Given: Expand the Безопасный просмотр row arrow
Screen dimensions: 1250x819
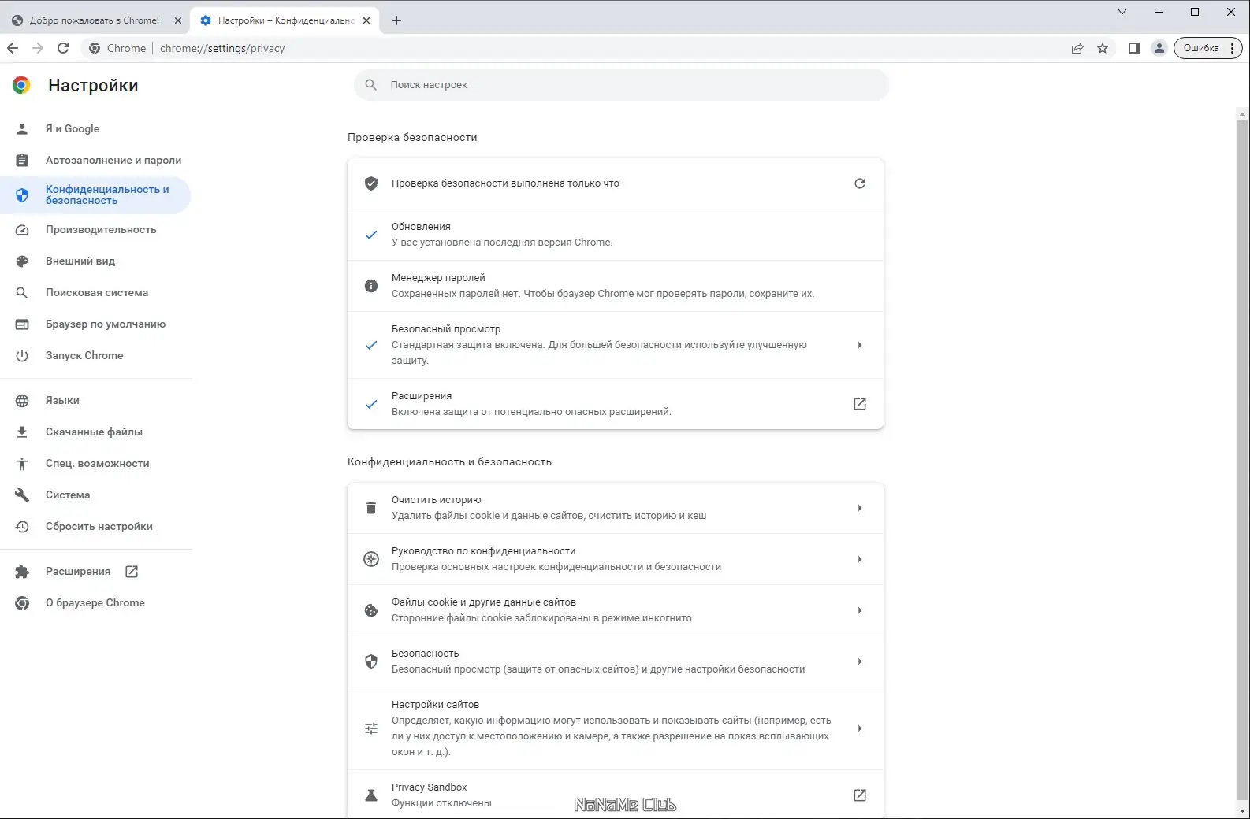Looking at the screenshot, I should (860, 345).
